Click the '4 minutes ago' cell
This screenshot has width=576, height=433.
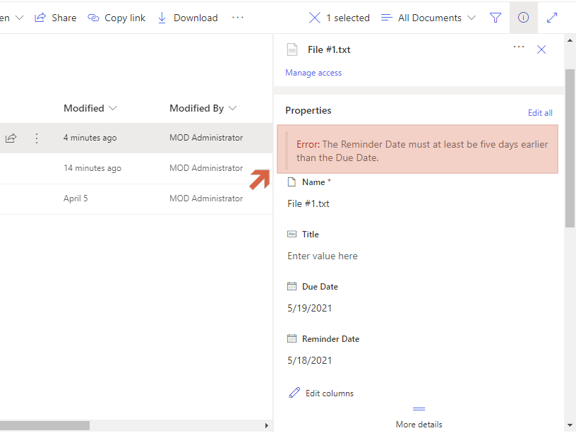(90, 138)
